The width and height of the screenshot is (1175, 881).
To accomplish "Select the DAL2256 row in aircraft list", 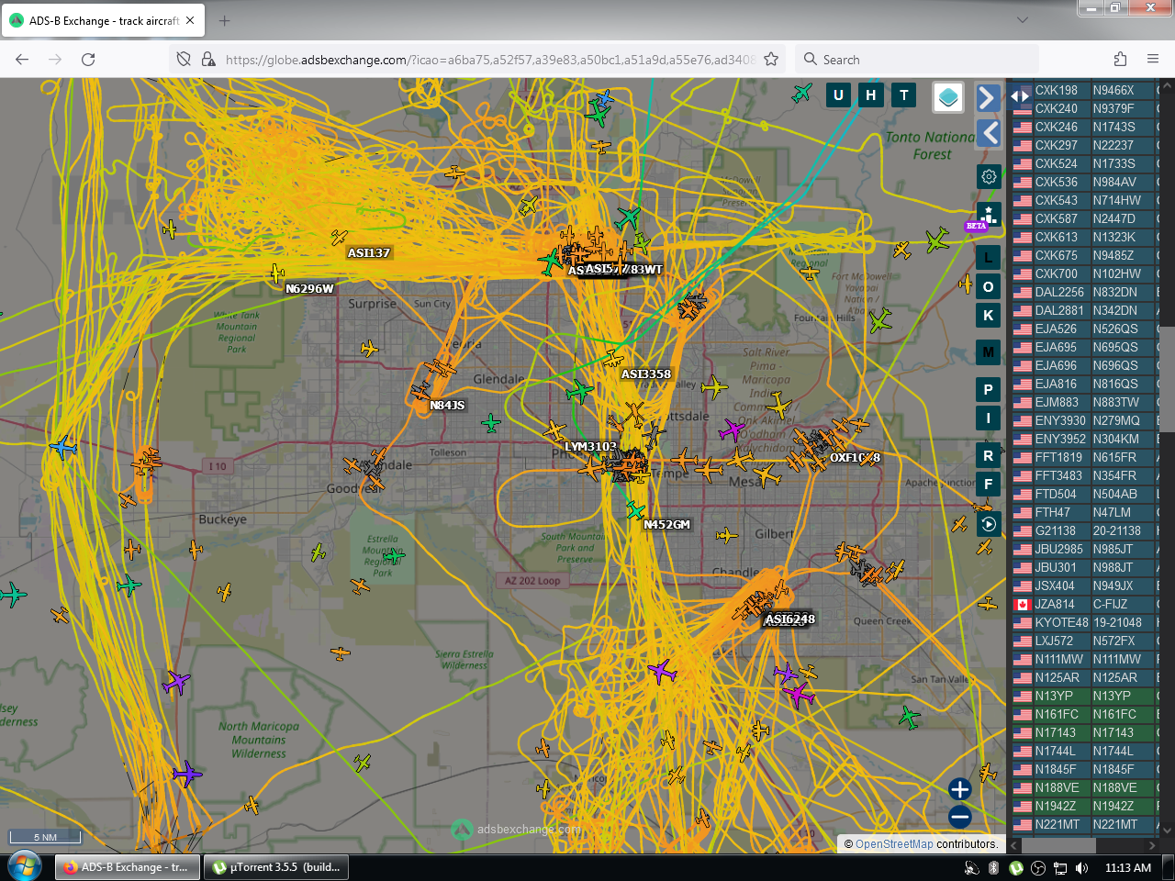I will tap(1084, 292).
